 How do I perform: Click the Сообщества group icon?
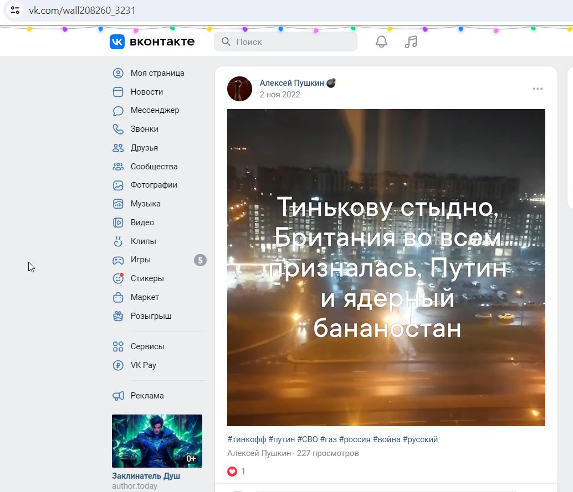click(x=118, y=167)
